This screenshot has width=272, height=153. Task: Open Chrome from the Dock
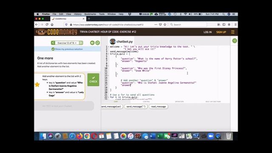point(87,136)
